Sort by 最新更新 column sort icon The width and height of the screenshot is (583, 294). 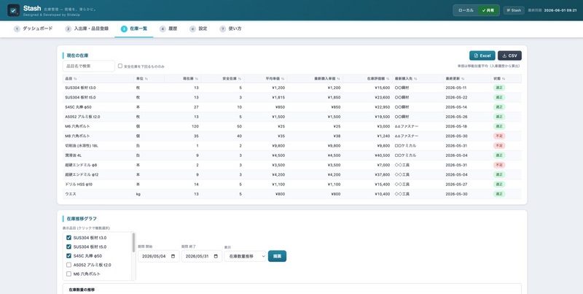(463, 79)
